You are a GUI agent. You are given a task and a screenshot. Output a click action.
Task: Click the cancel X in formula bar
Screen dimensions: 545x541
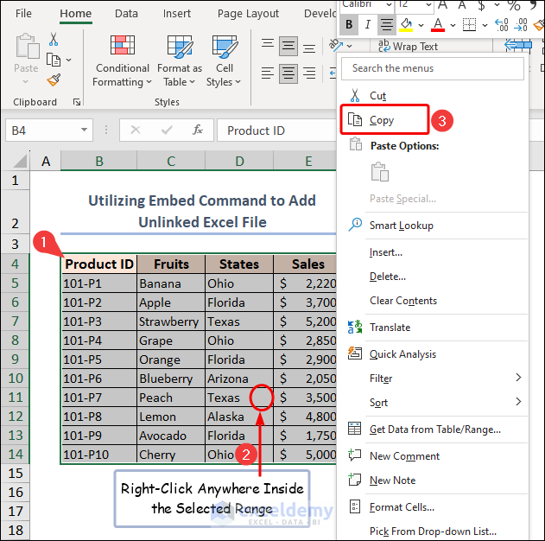pos(136,130)
